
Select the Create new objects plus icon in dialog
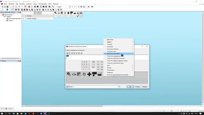point(89,74)
